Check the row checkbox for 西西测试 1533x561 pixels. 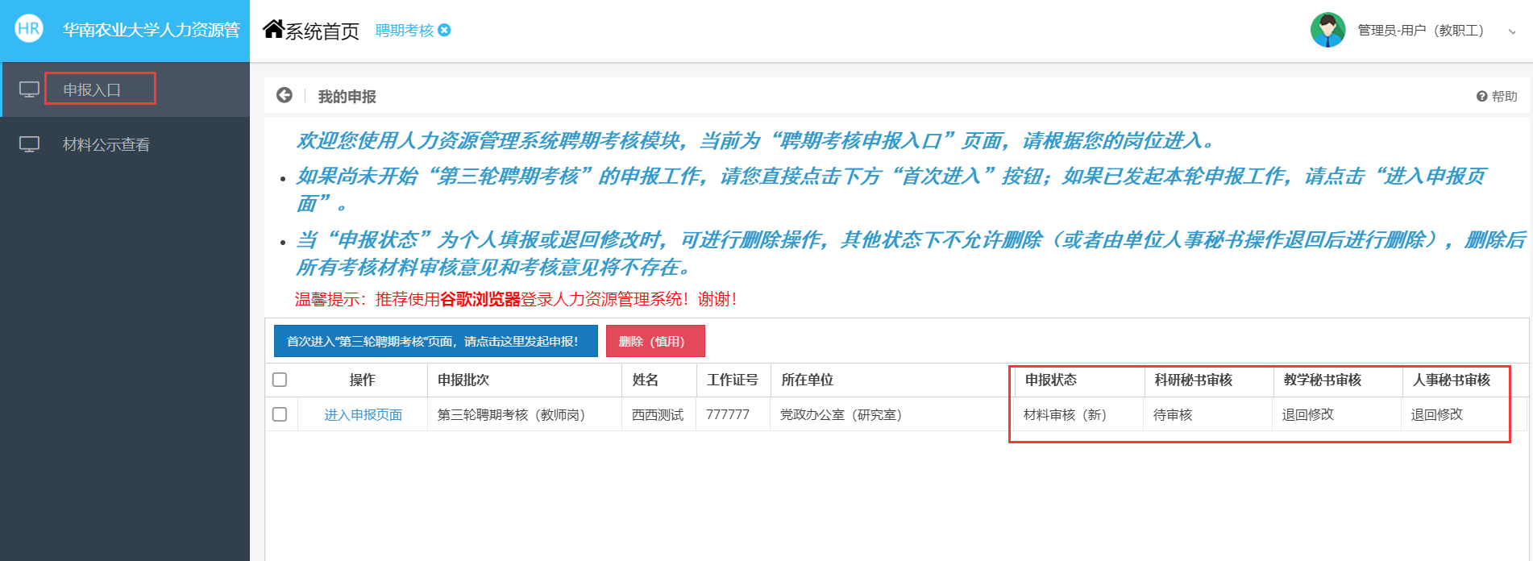[x=280, y=414]
